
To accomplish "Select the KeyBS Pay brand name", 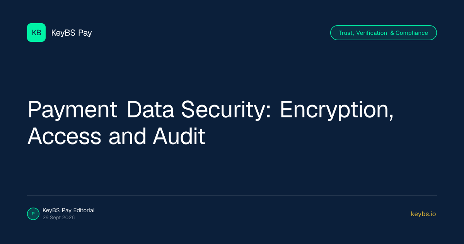I will tap(72, 33).
